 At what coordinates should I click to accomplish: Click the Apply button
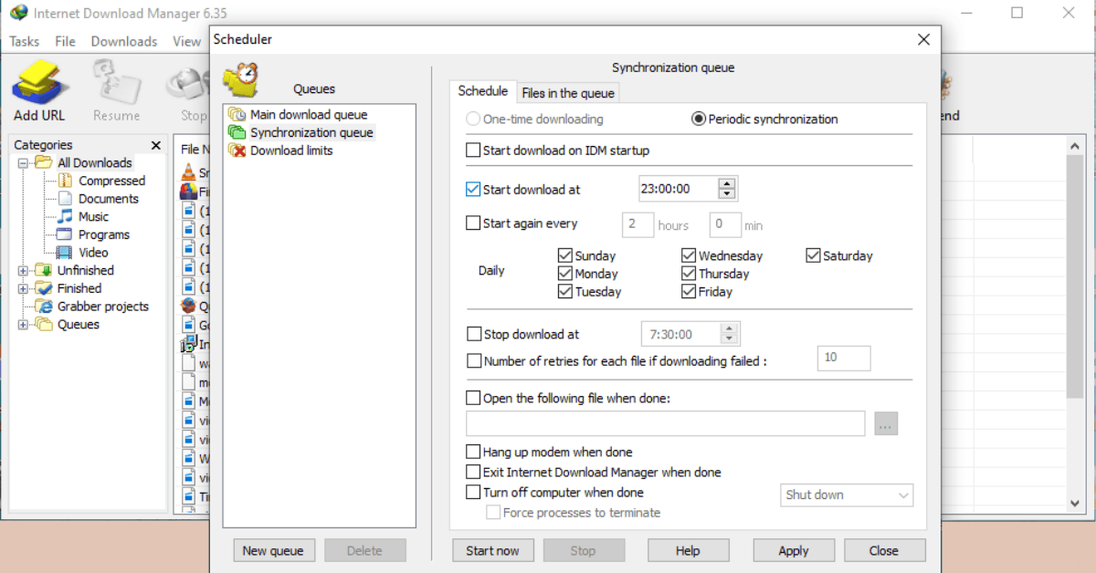[x=793, y=550]
